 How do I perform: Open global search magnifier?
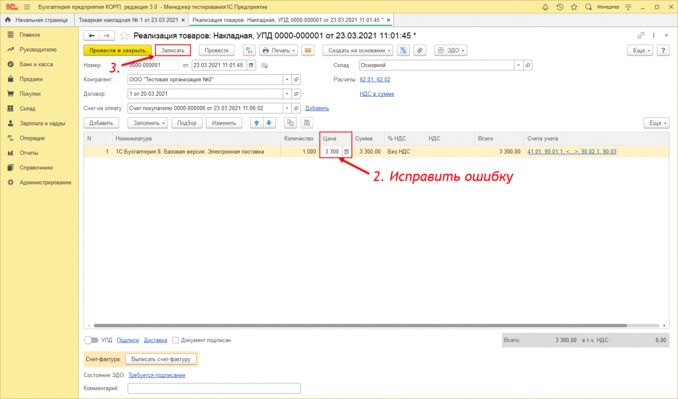tap(589, 7)
